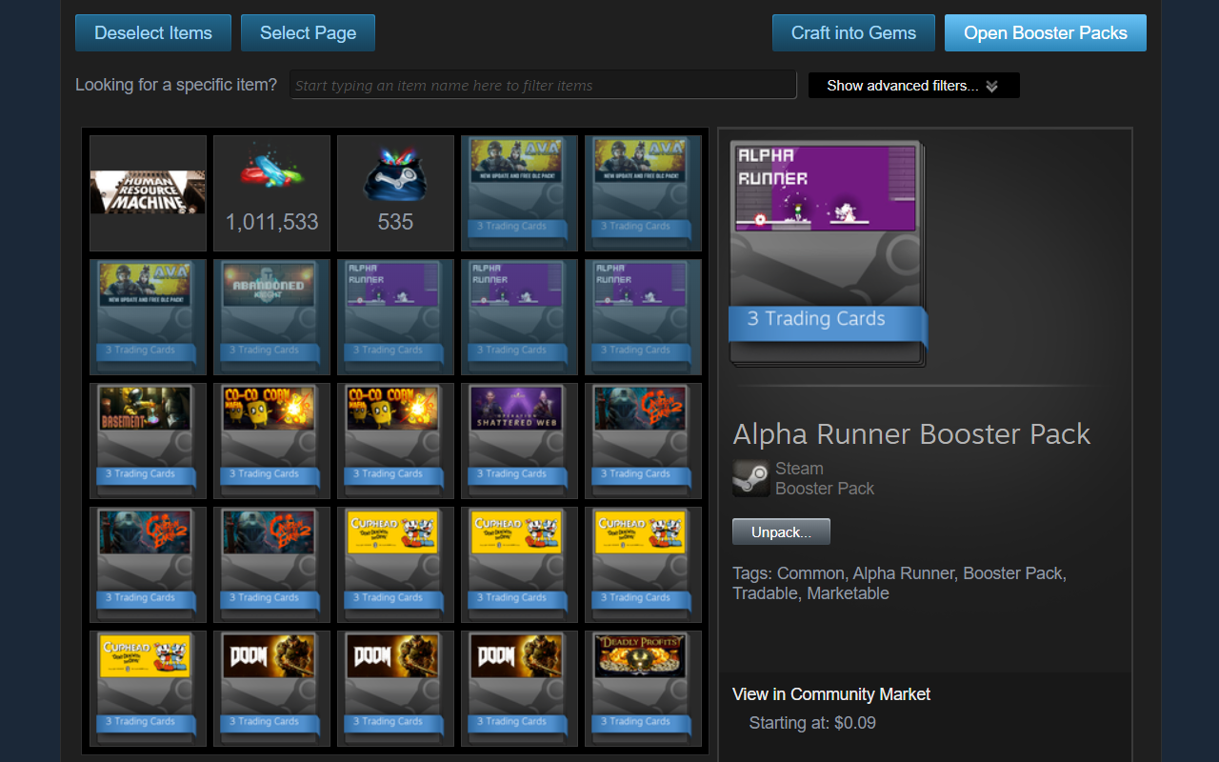Click the Open Booster Packs button

point(1046,32)
